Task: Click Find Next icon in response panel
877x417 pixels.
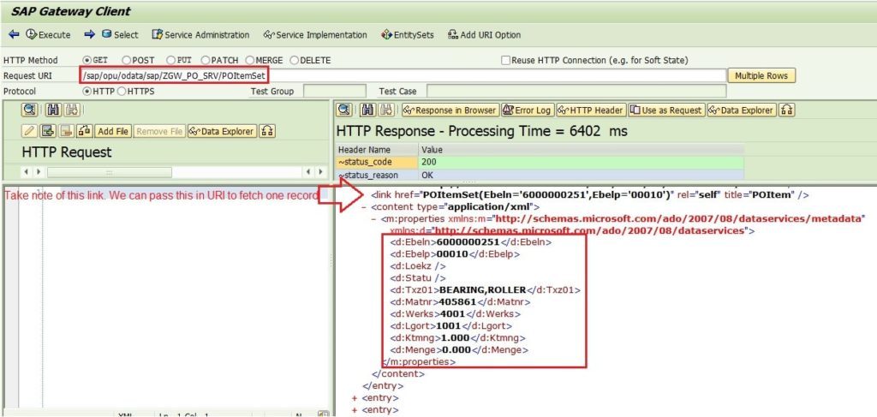Action: click(385, 110)
